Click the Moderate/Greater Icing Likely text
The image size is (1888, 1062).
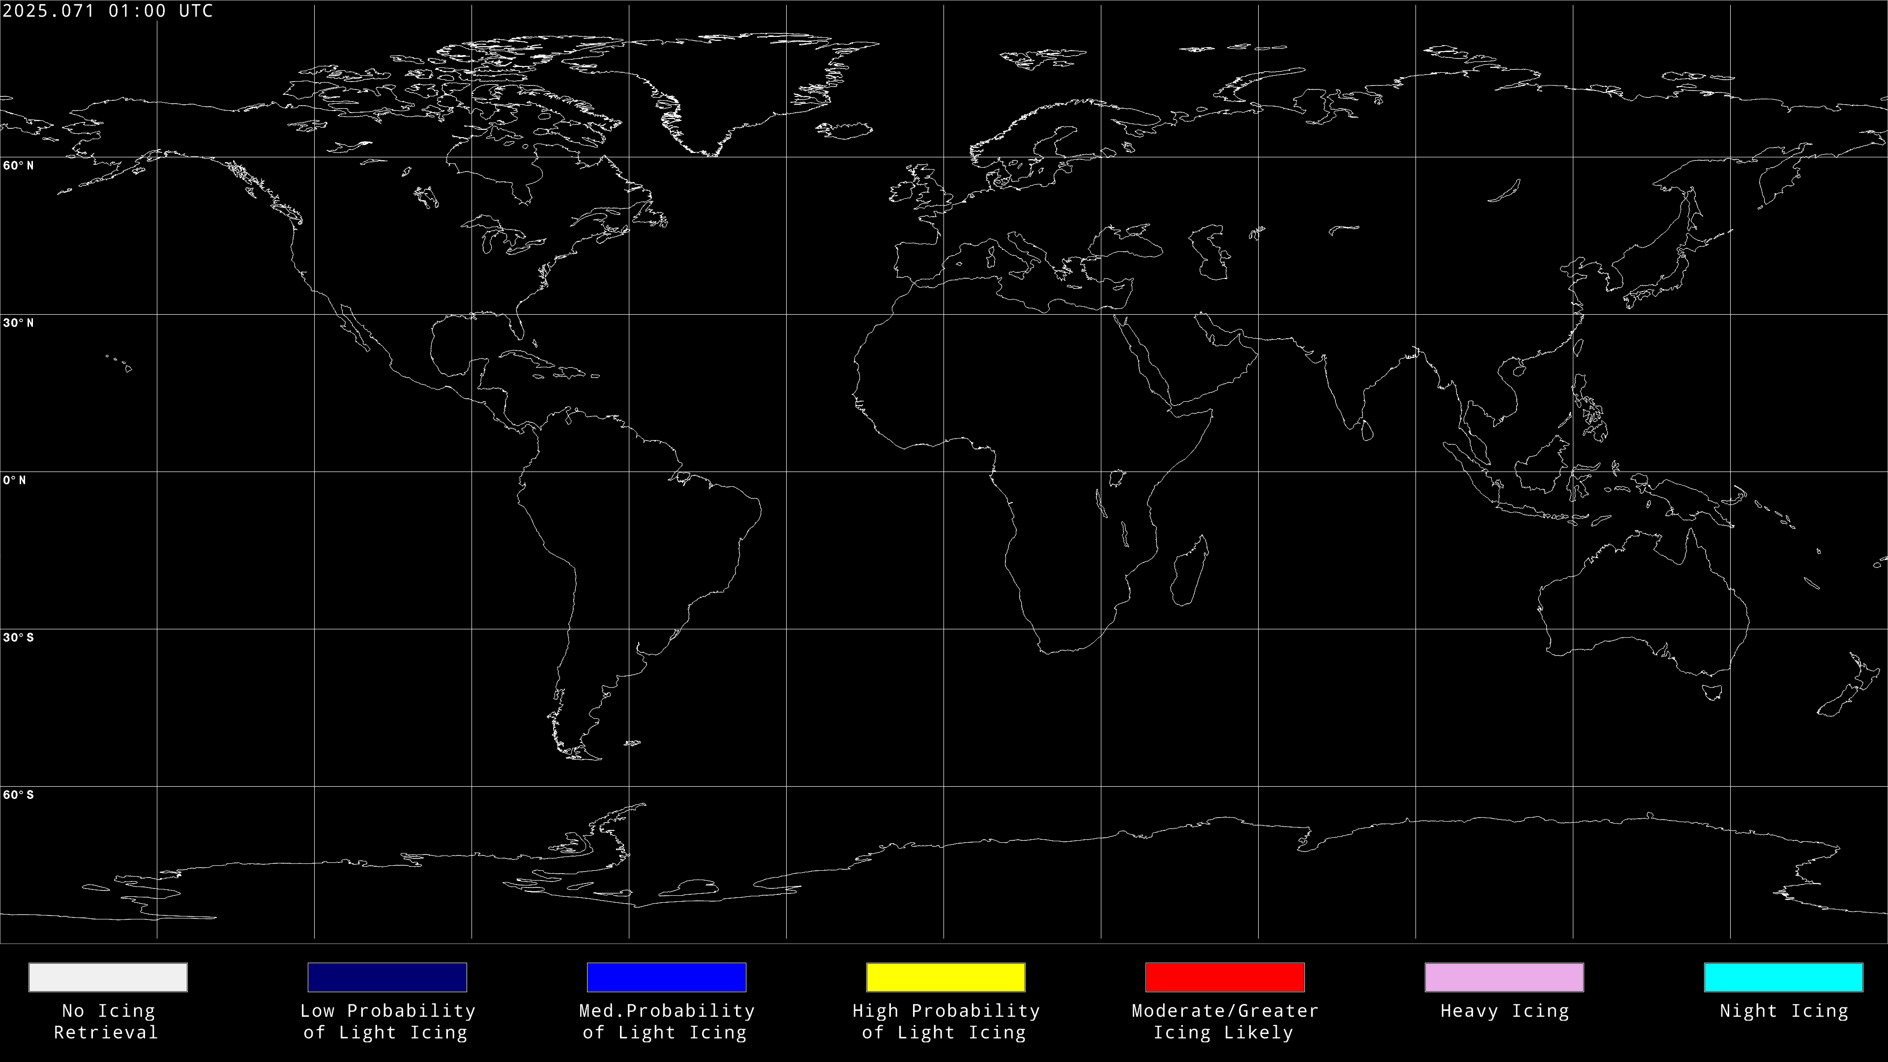pos(1225,1022)
